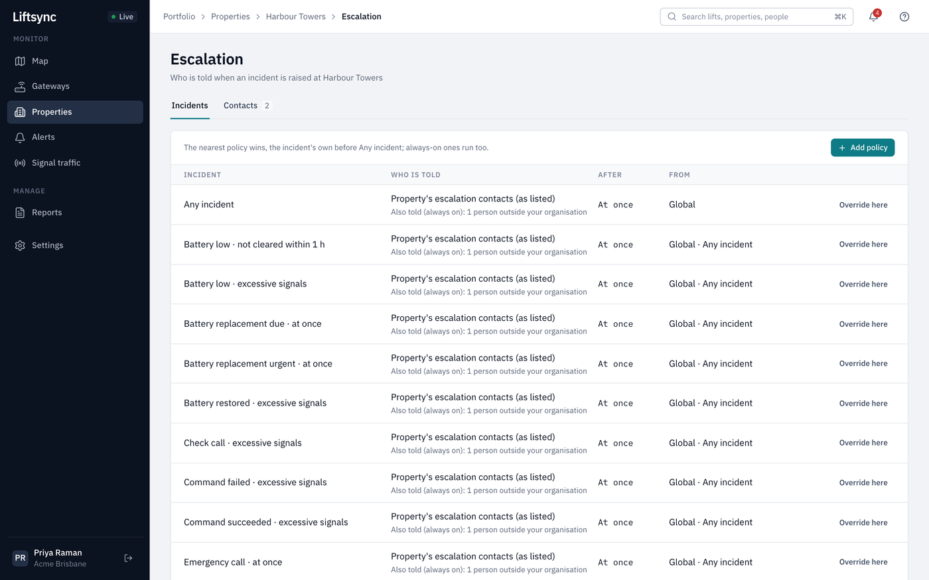
Task: Click the sign out icon beside Priya Raman
Action: (x=129, y=558)
